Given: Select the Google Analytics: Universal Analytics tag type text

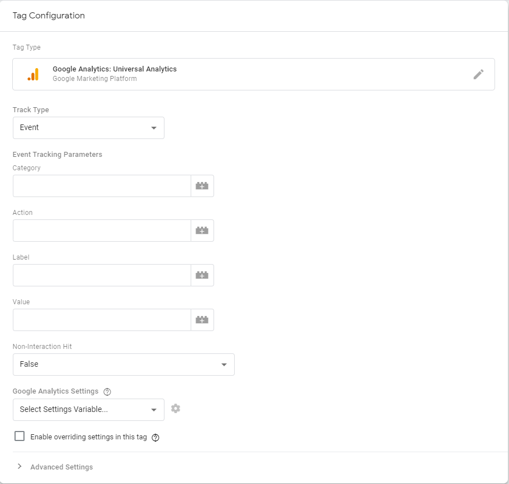Looking at the screenshot, I should click(x=115, y=69).
